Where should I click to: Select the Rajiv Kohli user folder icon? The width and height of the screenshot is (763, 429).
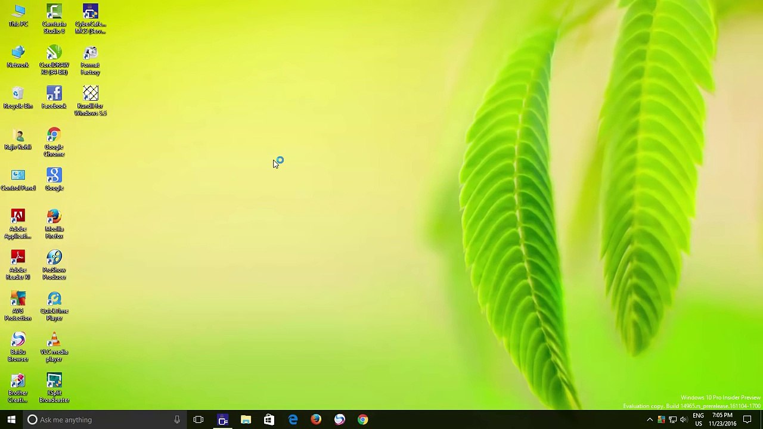(x=18, y=139)
